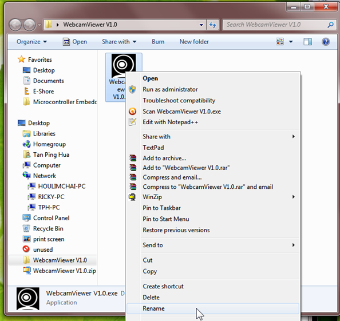Viewport: 340px width, 321px height.
Task: Click the print screen item icon
Action: 26,239
